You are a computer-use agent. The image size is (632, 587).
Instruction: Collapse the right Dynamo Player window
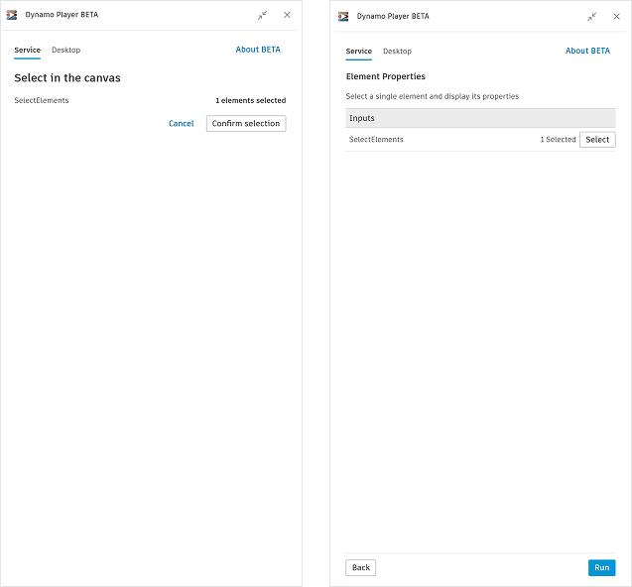591,16
